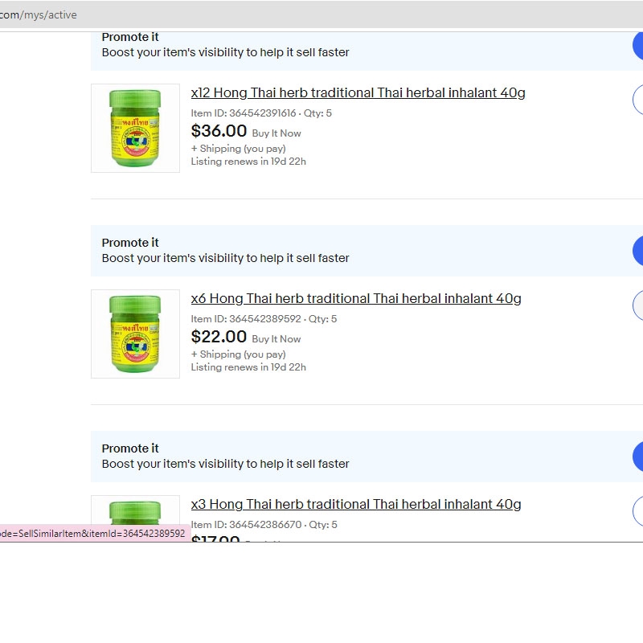Click the blue promote button above the x12 listing
Image resolution: width=643 pixels, height=643 pixels.
(638, 45)
